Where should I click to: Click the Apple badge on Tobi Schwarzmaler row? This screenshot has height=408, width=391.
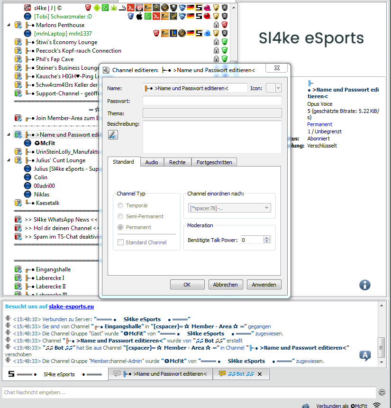pos(139,17)
